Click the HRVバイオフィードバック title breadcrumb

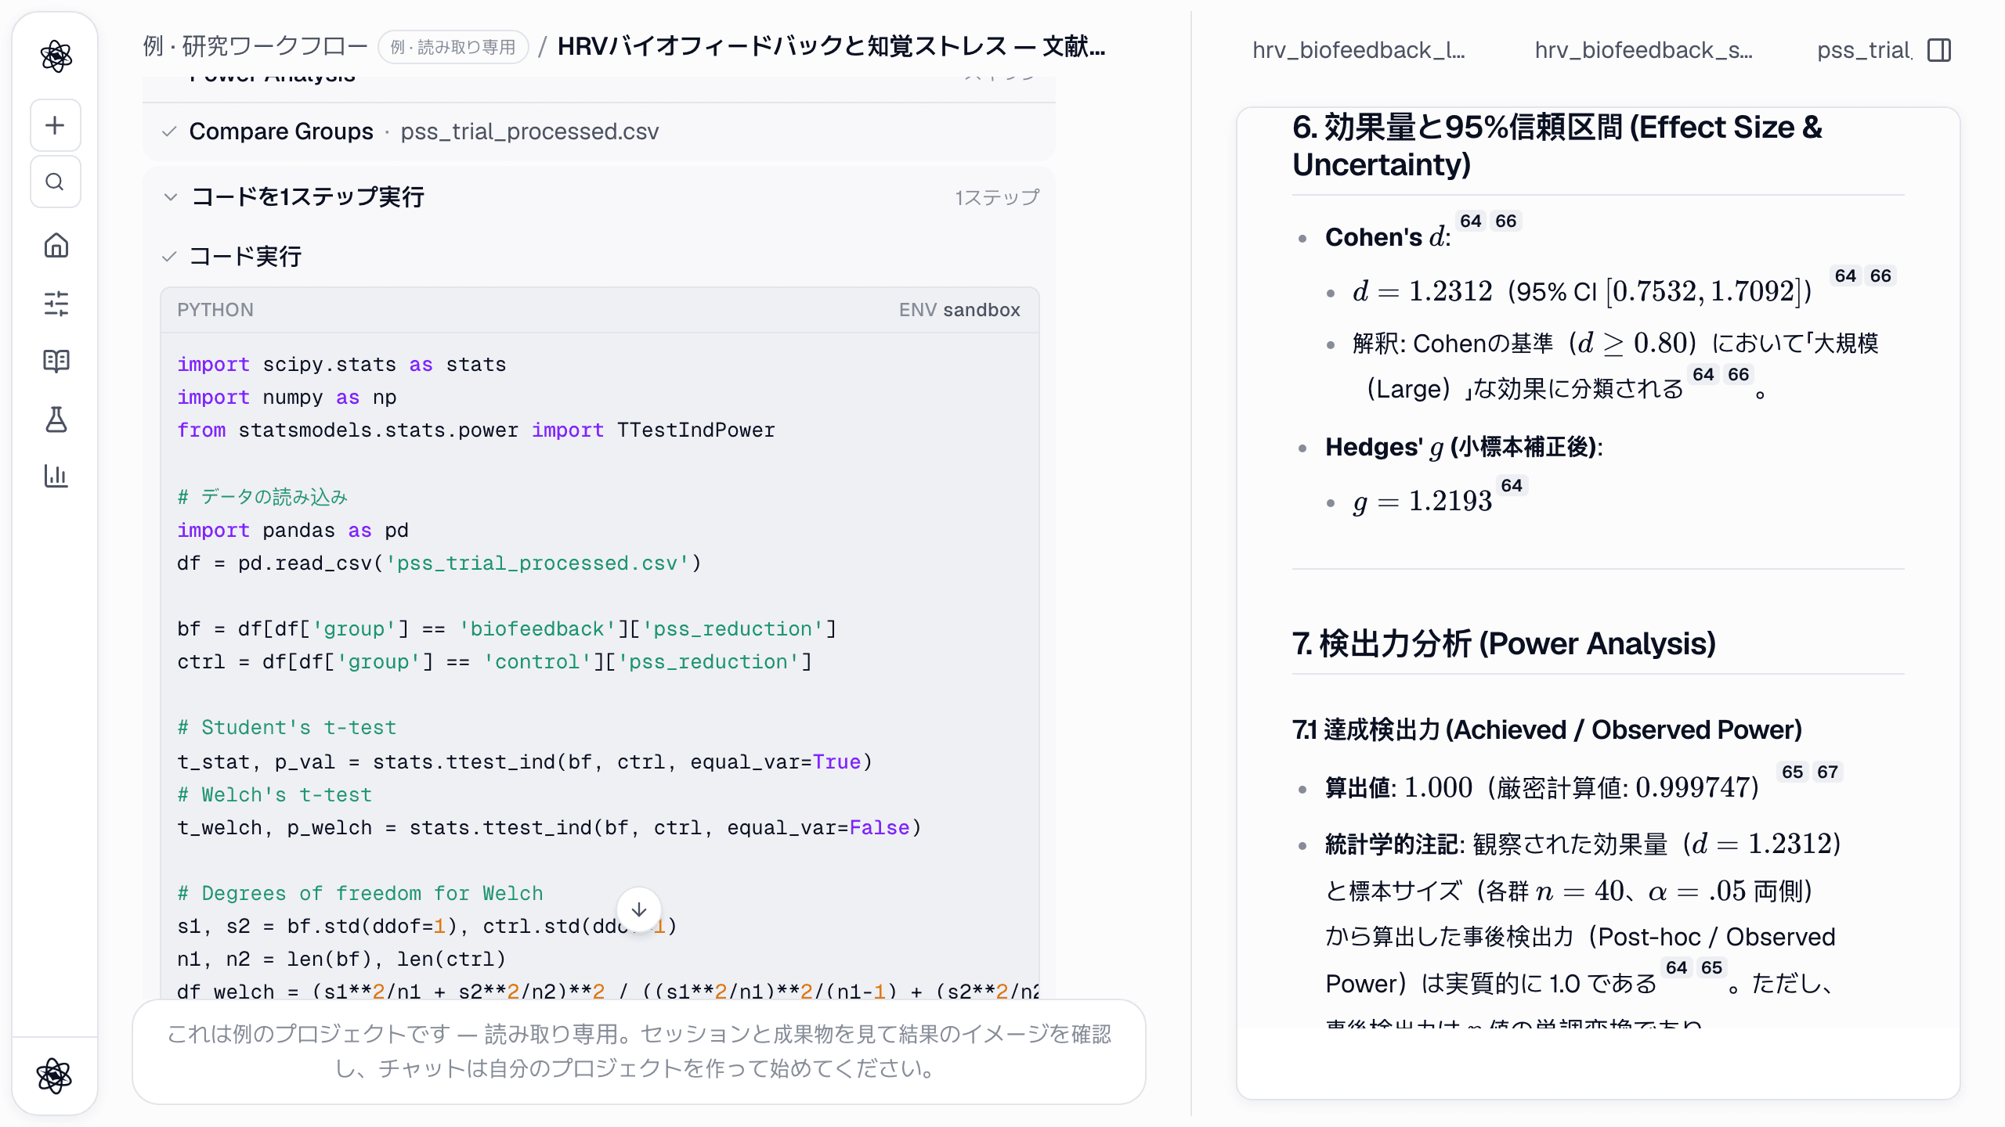click(832, 47)
